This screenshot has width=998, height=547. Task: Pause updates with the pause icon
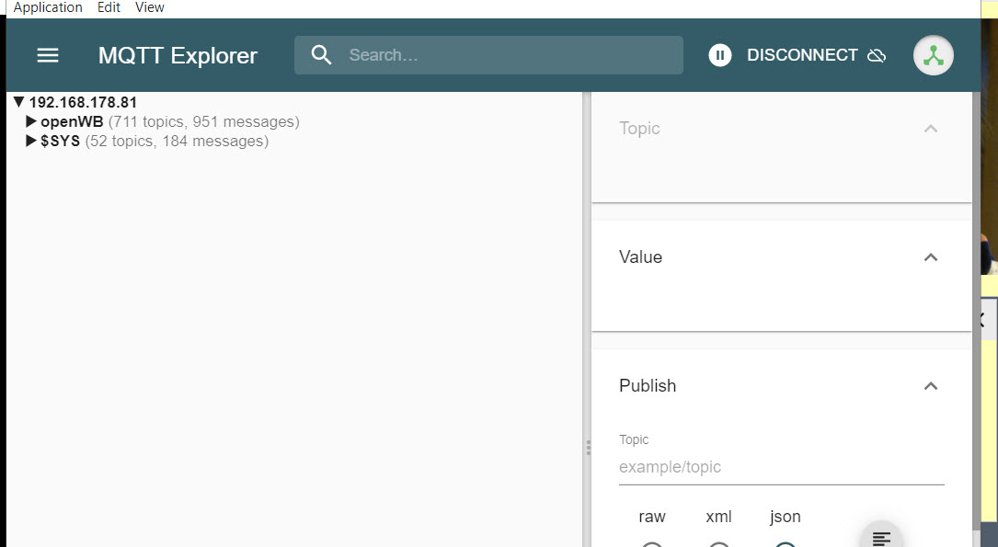pyautogui.click(x=720, y=55)
